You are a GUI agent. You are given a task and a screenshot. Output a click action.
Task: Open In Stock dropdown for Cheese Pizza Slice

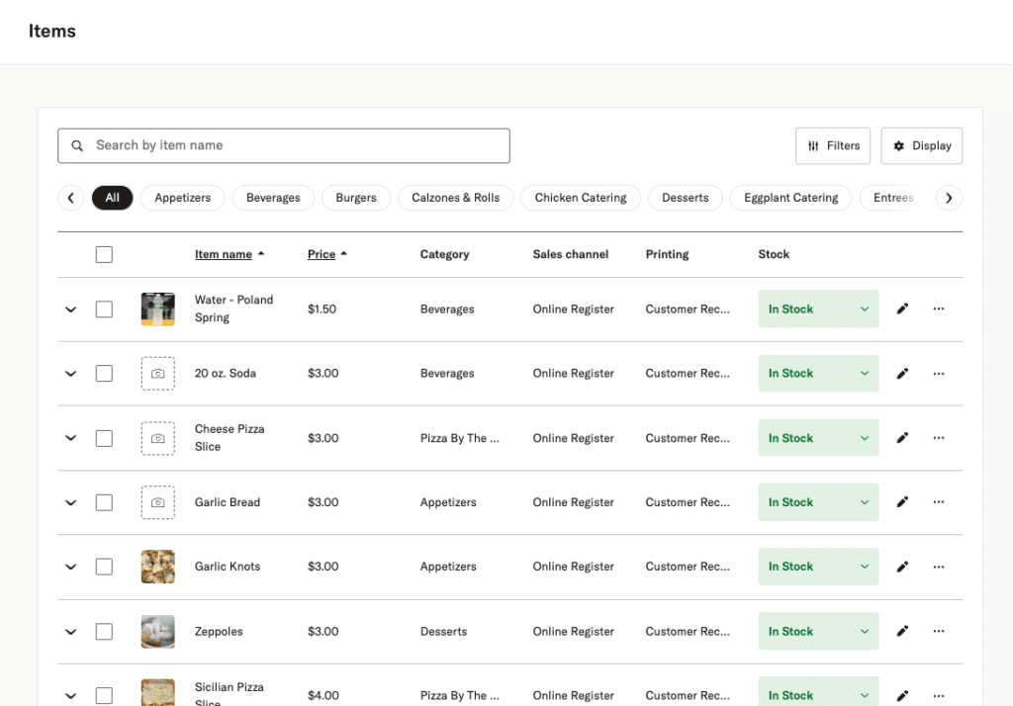818,438
